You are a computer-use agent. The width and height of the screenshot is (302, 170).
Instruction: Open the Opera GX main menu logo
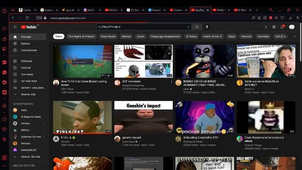4,11
